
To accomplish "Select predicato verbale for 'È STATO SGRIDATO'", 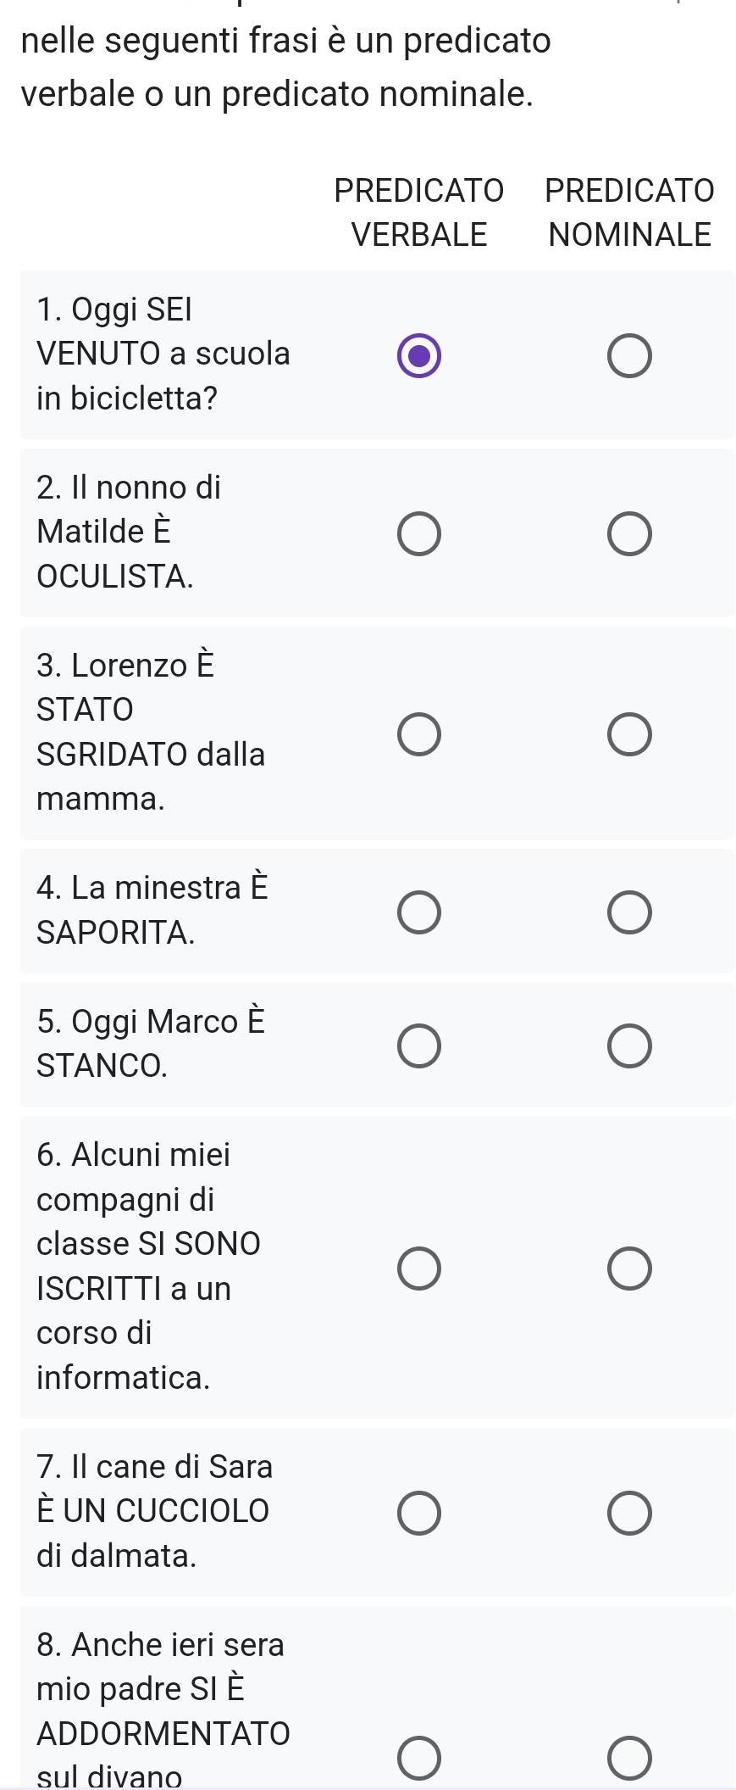I will click(x=419, y=734).
